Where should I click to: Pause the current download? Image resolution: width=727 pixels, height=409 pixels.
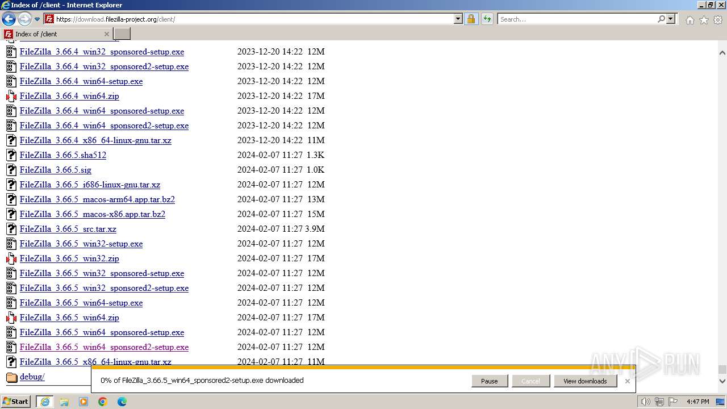pos(490,381)
